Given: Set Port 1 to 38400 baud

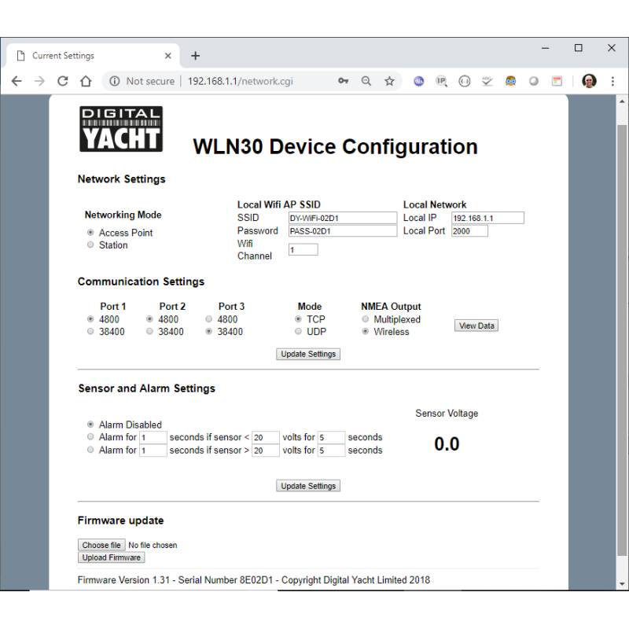Looking at the screenshot, I should 90,331.
